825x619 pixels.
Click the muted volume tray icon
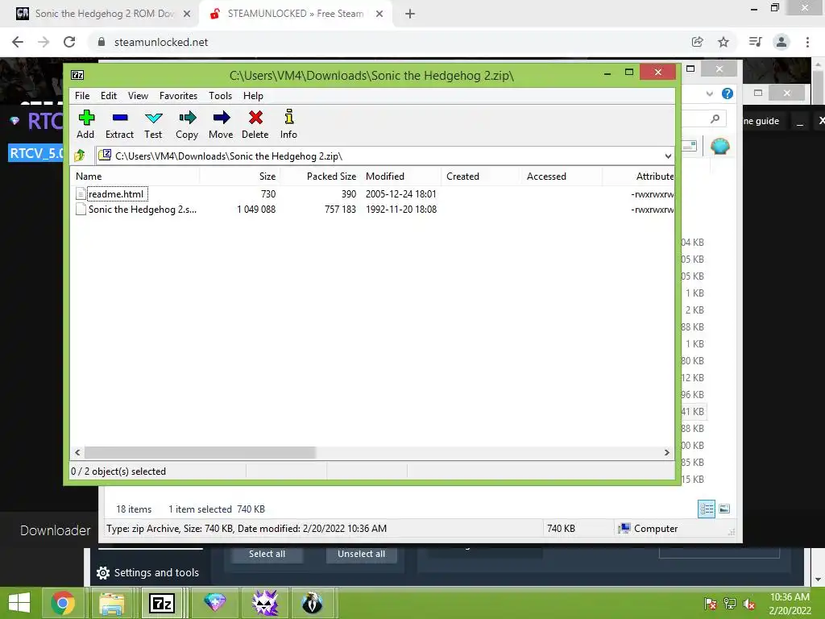[749, 604]
